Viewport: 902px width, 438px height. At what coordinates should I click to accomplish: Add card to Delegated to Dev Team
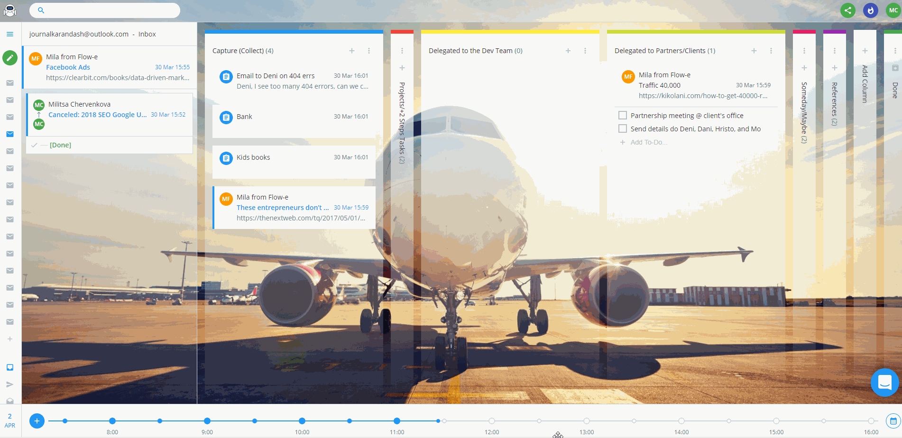pyautogui.click(x=568, y=51)
